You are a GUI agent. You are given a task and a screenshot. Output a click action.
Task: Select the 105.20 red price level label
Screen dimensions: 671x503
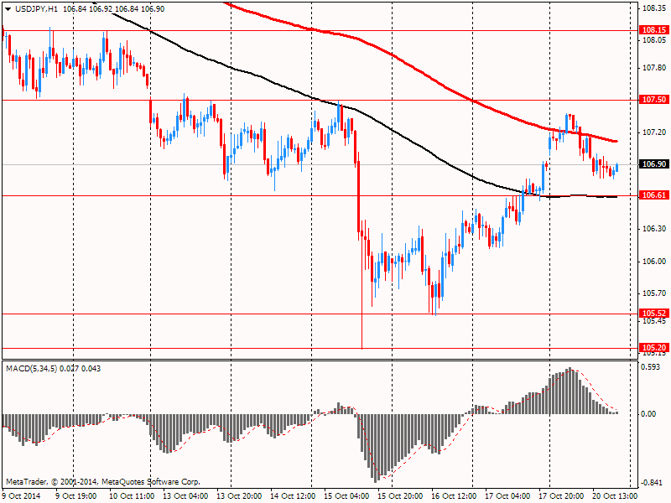click(654, 348)
